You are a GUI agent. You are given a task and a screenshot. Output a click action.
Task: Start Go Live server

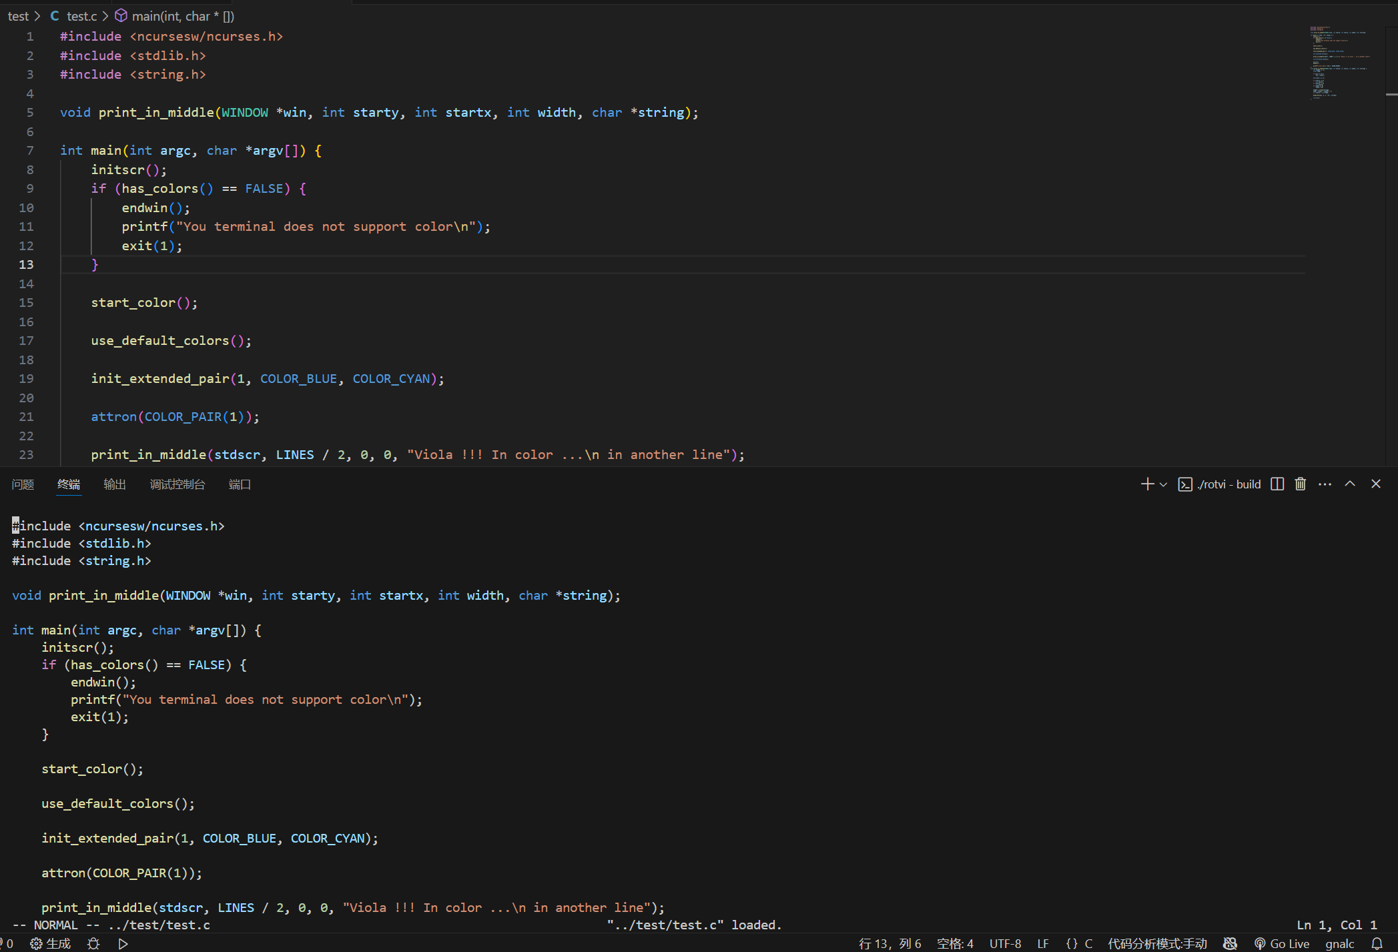point(1282,944)
